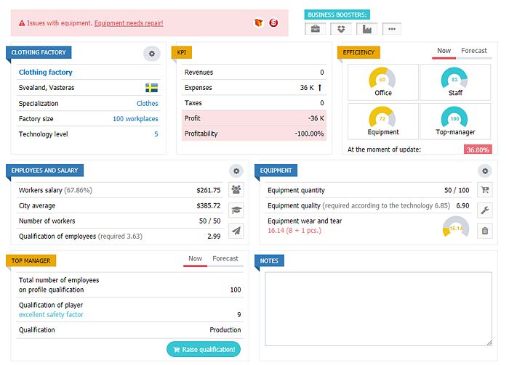Screen dimensions: 509x365
Task: Repair equipment using the wrench icon
Action: [485, 210]
